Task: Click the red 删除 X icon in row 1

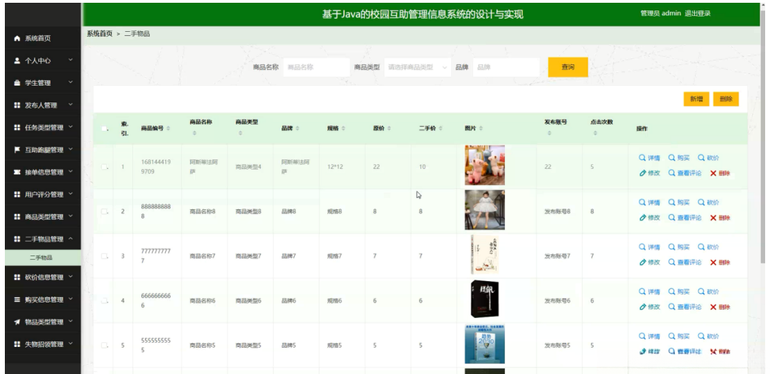Action: tap(713, 173)
